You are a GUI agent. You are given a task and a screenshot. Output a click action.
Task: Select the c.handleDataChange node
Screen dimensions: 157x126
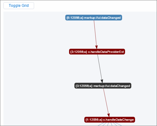(x=110, y=120)
